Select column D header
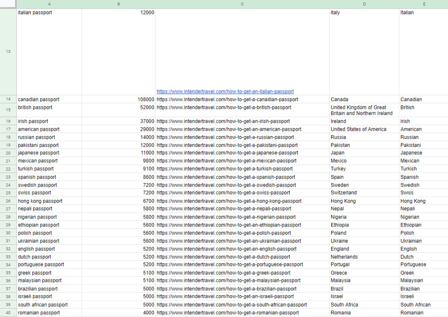 coord(364,4)
